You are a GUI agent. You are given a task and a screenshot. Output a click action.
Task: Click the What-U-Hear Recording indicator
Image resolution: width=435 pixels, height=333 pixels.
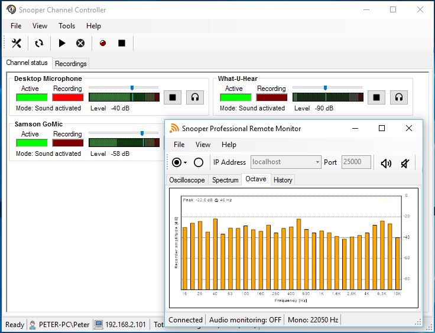click(272, 97)
